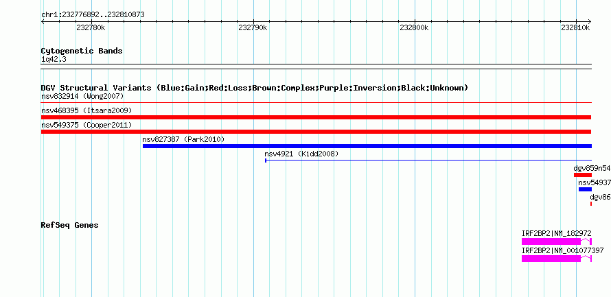The width and height of the screenshot is (611, 297).
Task: Click the dgv859n54 text label
Action: [592, 168]
